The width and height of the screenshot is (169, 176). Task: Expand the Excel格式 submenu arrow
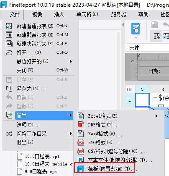click(156, 116)
